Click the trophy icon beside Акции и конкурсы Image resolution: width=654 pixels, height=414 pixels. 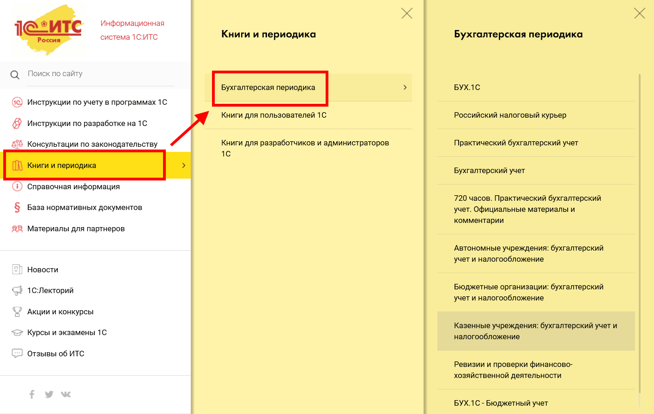[x=17, y=312]
